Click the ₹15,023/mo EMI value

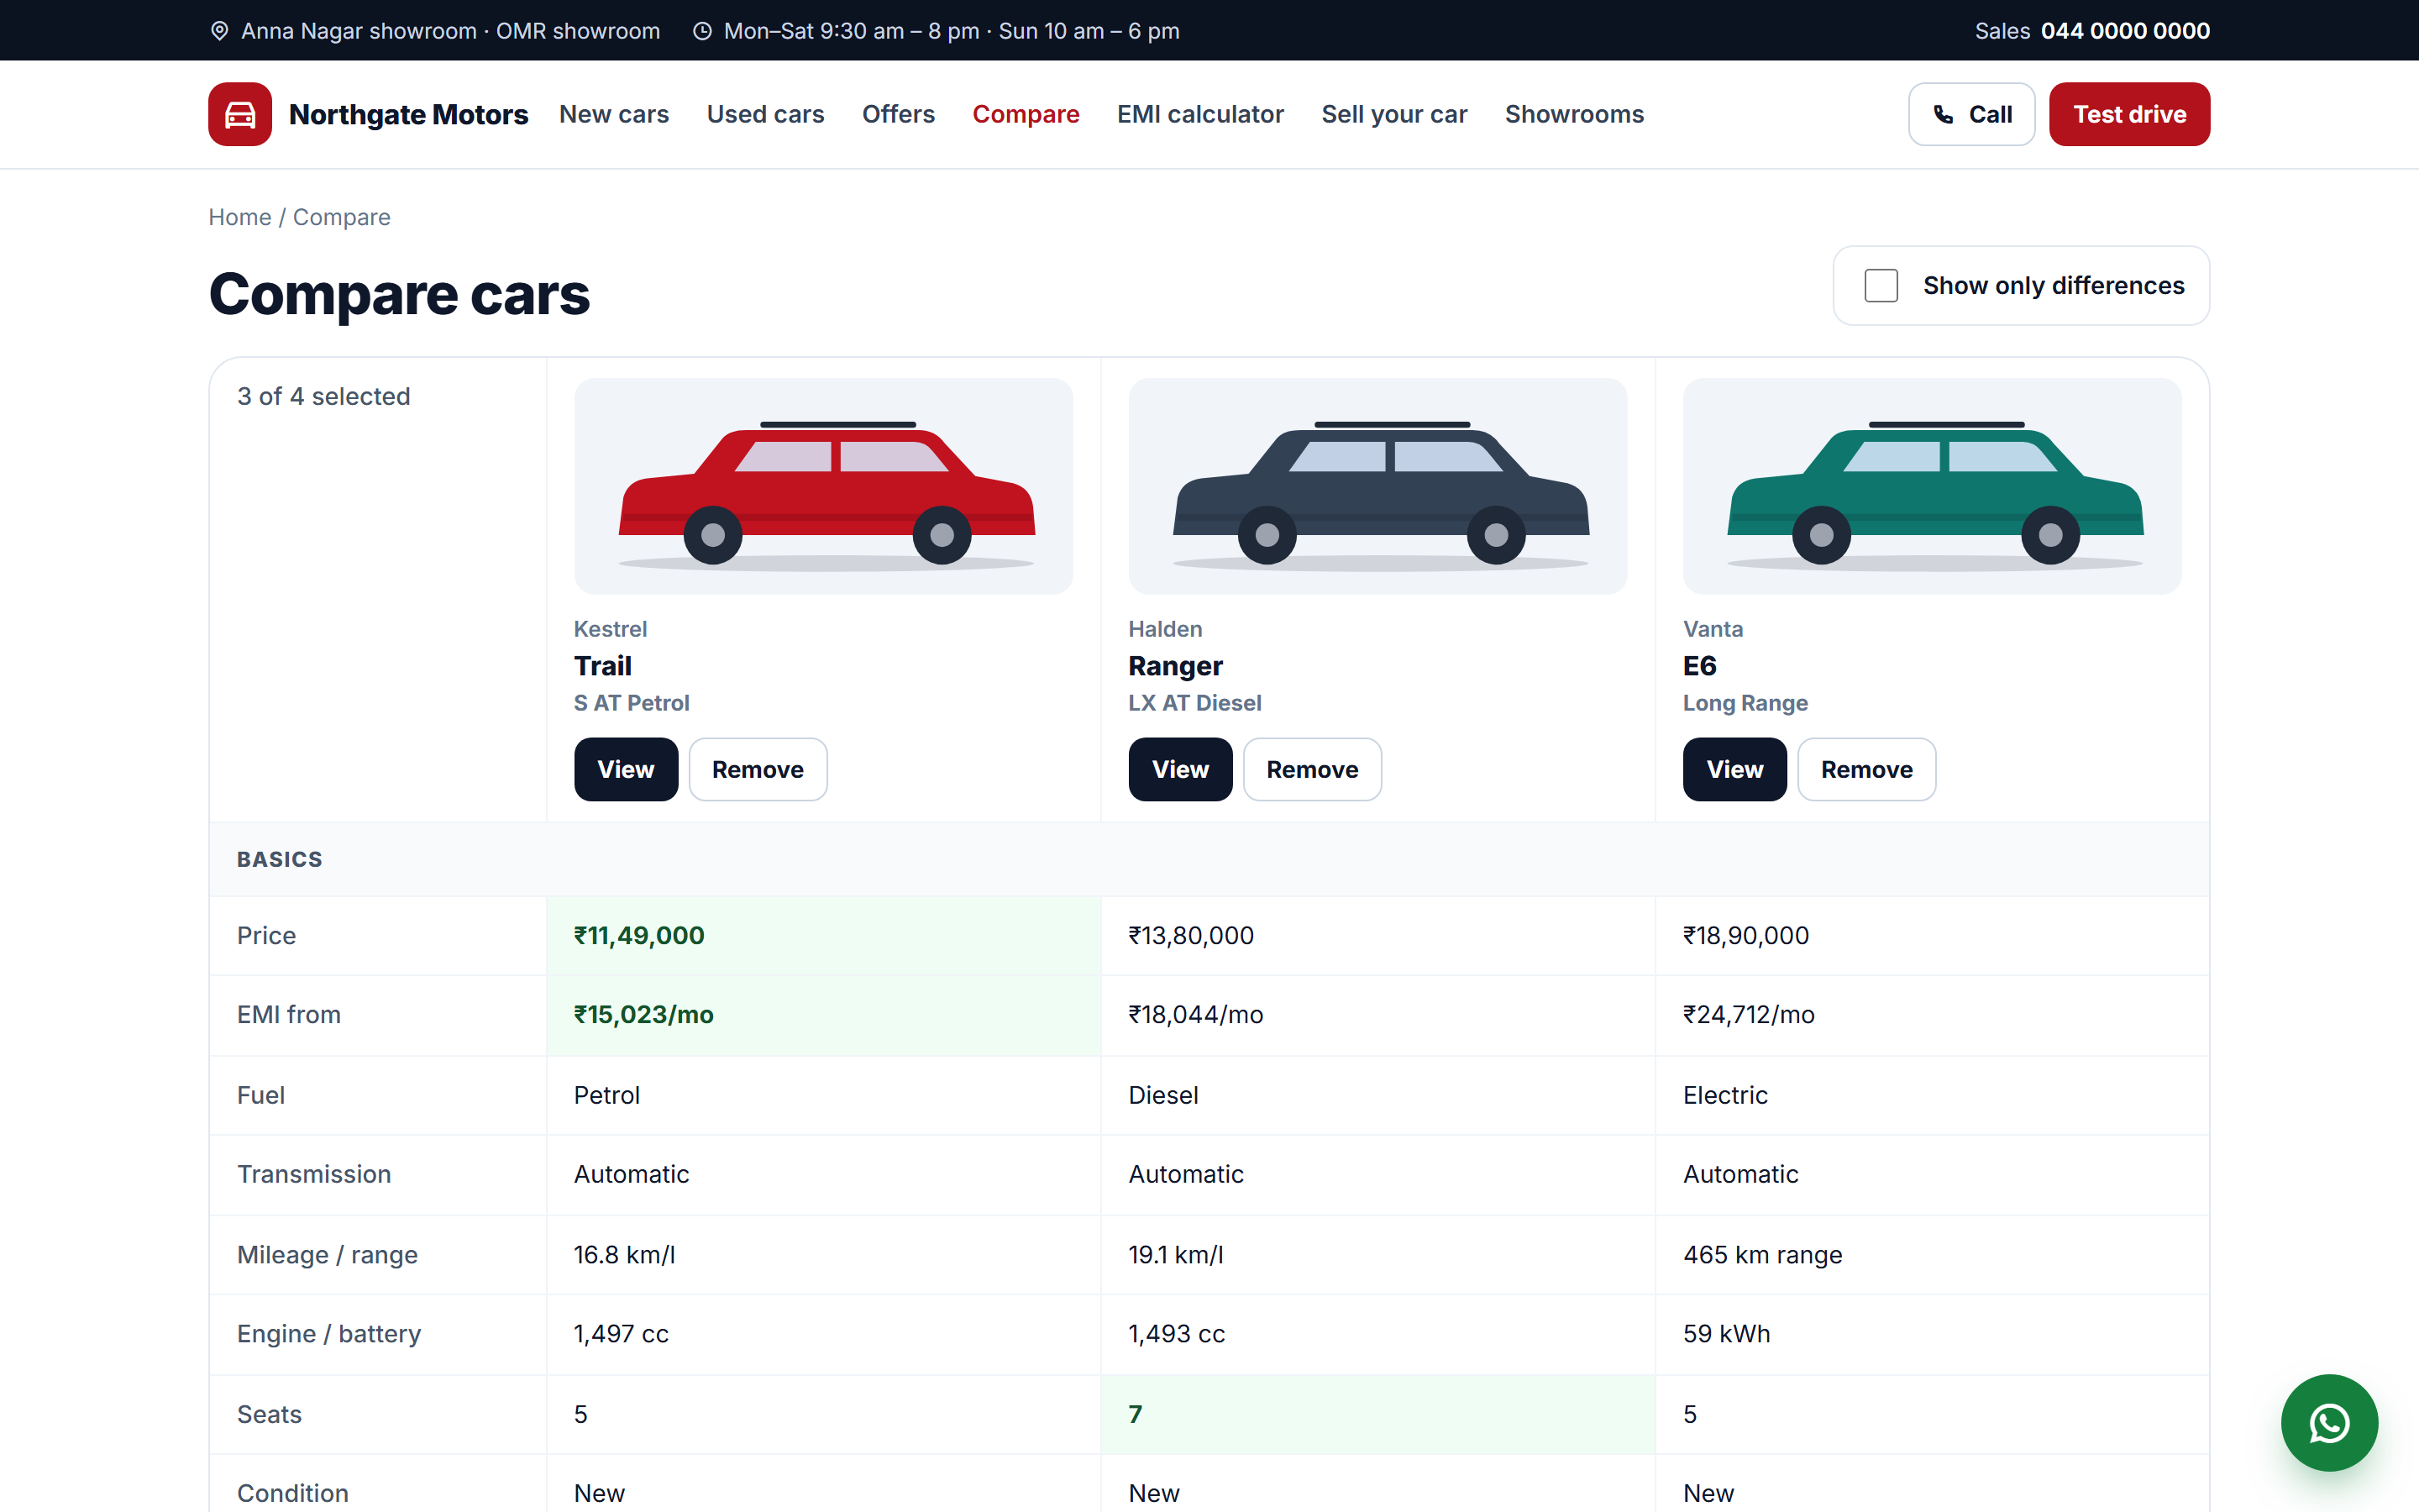tap(643, 1014)
